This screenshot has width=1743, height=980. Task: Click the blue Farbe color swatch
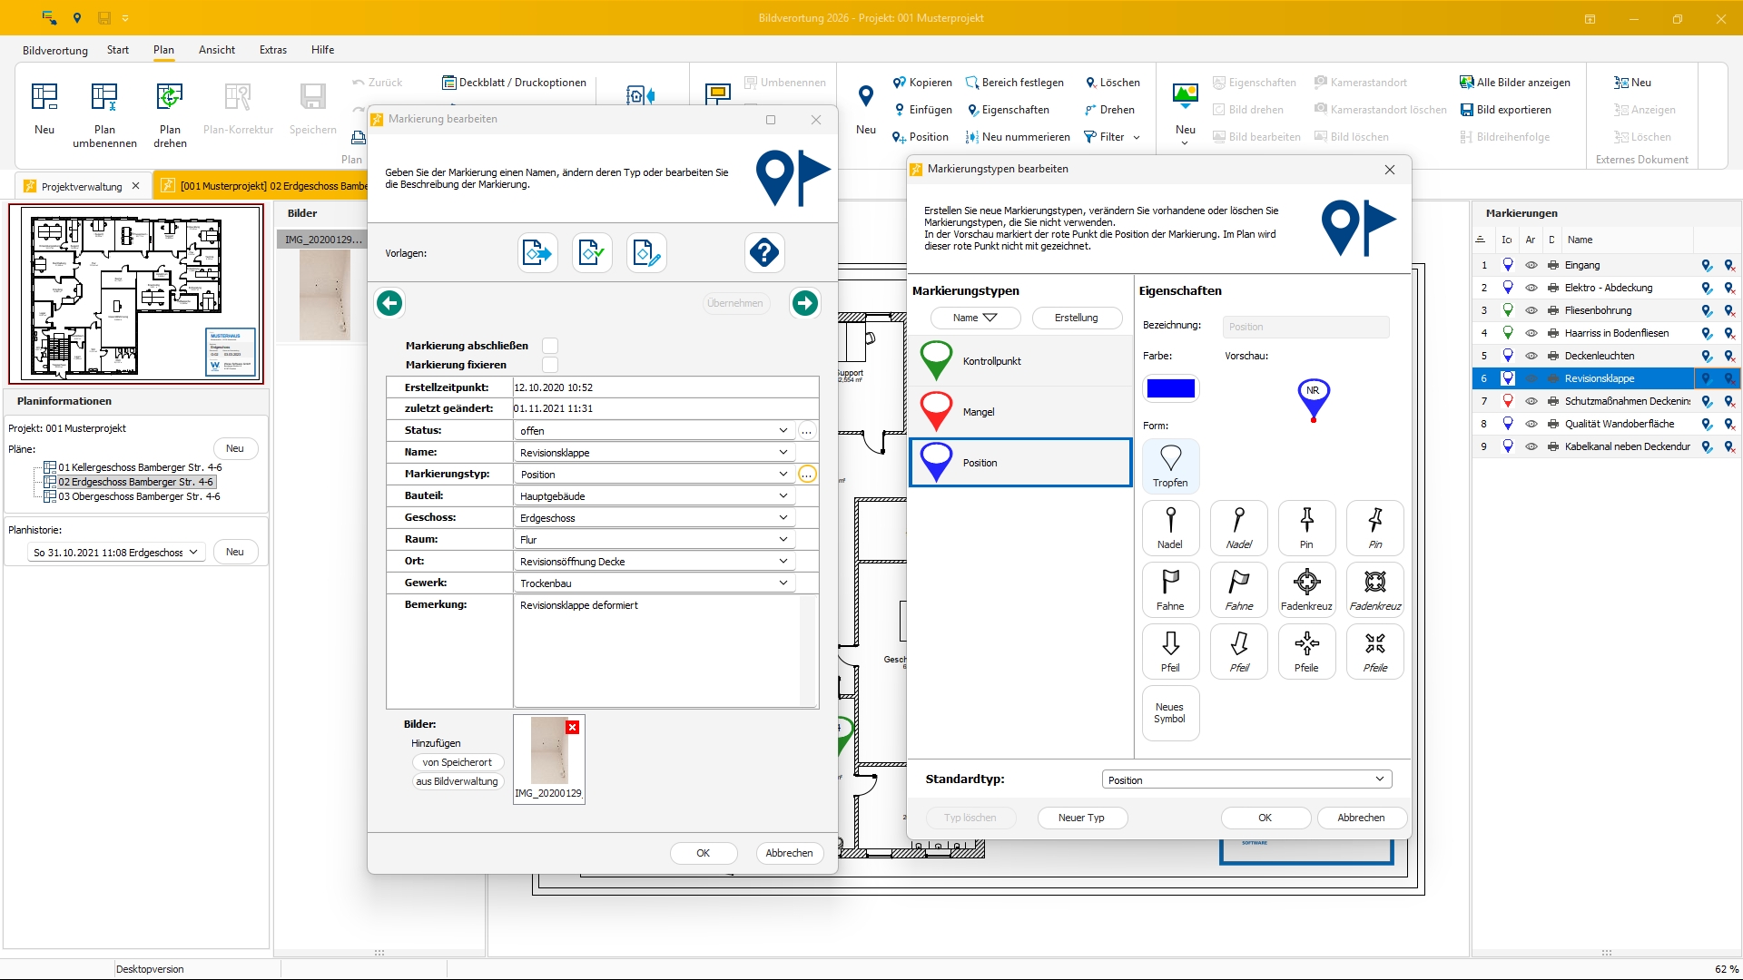[x=1170, y=388]
